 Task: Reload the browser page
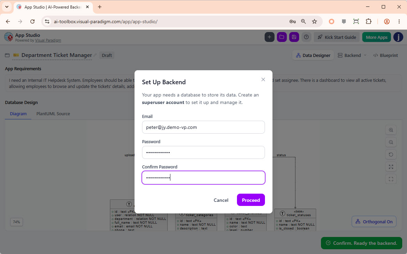32,21
